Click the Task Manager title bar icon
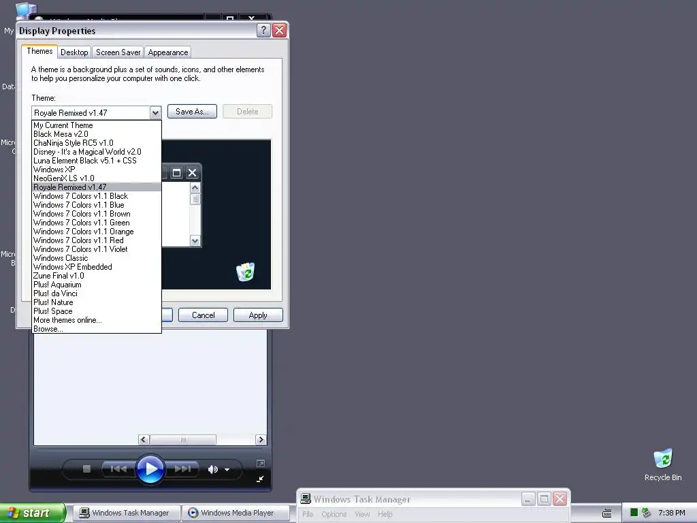 pyautogui.click(x=306, y=499)
